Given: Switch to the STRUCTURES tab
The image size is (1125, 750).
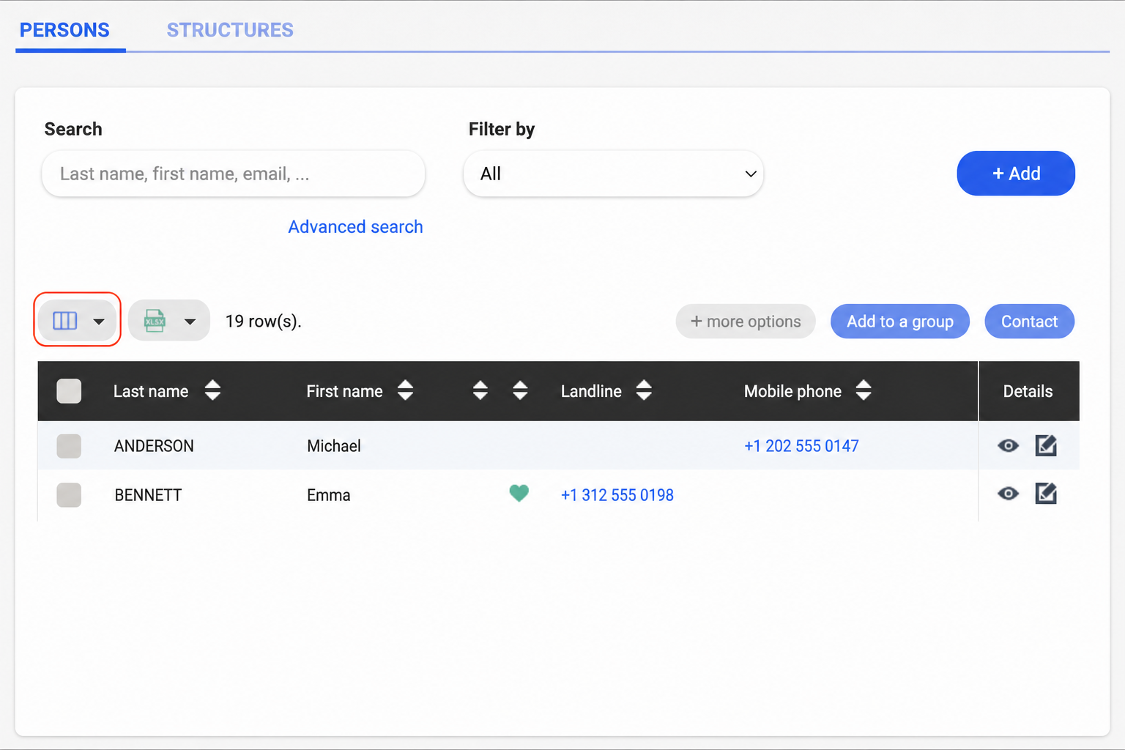Looking at the screenshot, I should (x=230, y=30).
